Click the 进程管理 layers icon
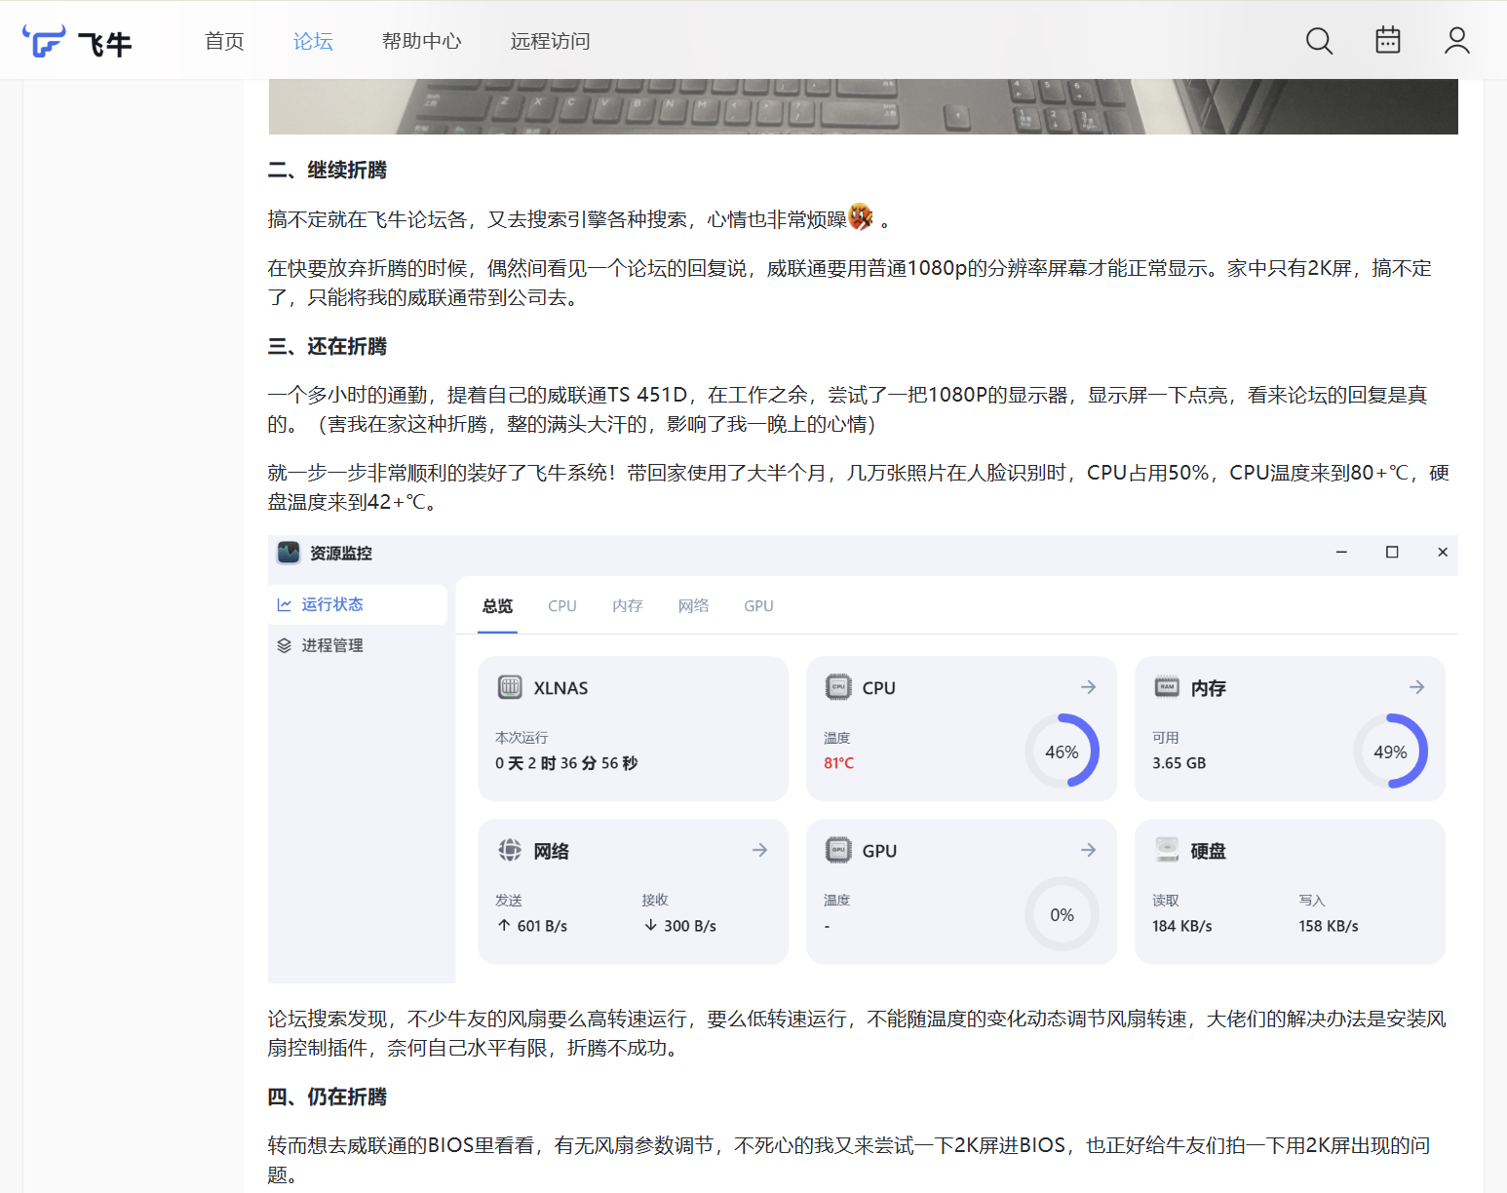 pos(285,645)
